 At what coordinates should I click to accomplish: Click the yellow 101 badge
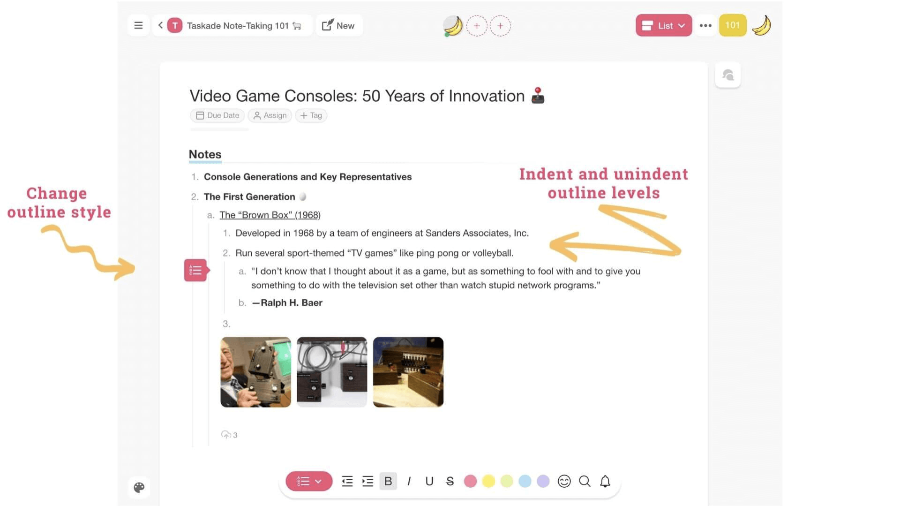[732, 25]
